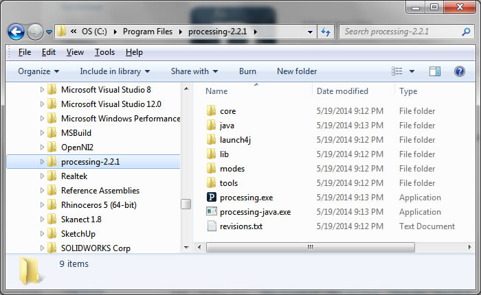Select the core folder icon

(x=211, y=110)
